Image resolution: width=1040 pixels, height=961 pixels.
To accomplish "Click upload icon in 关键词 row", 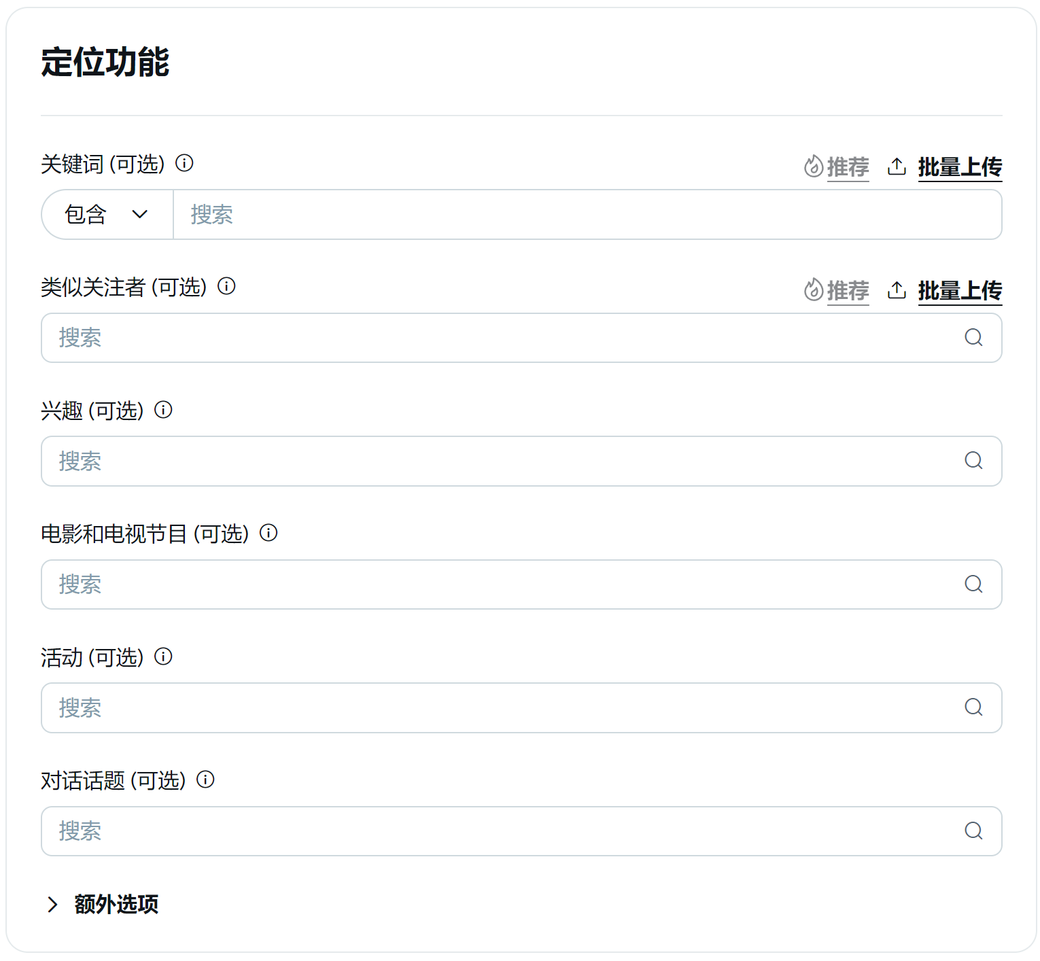I will (897, 167).
